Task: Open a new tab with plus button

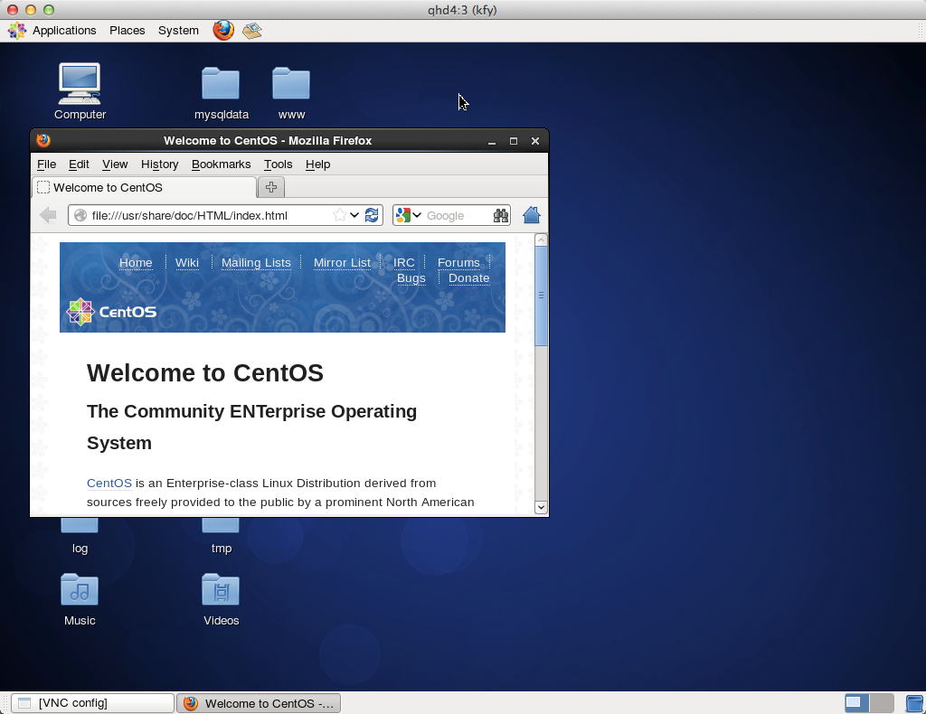Action: [x=270, y=187]
